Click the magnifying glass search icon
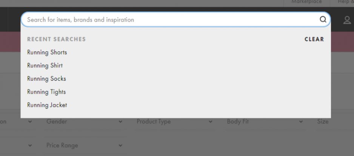The height and width of the screenshot is (156, 354). click(x=323, y=20)
